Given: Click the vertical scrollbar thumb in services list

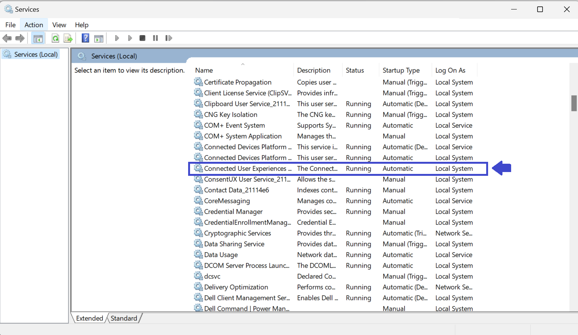Looking at the screenshot, I should [574, 103].
